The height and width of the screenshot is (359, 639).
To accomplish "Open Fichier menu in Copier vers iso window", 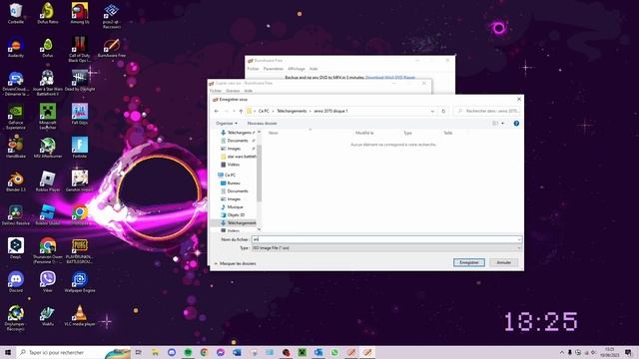I will (216, 91).
